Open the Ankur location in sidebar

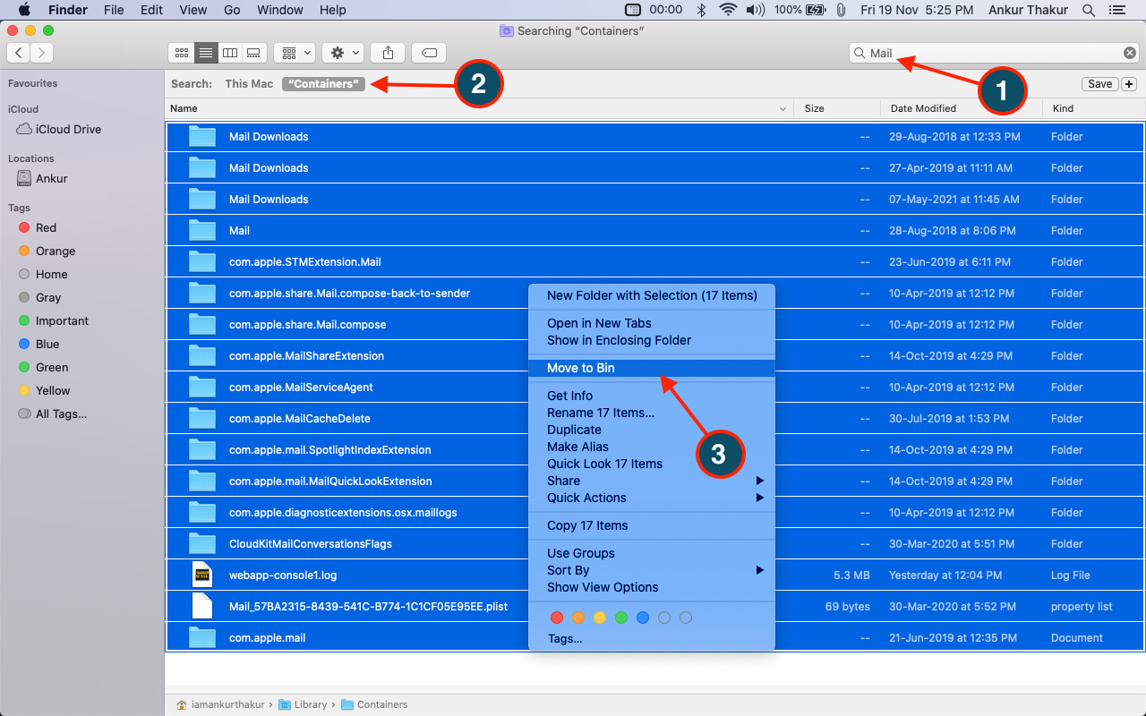43,178
